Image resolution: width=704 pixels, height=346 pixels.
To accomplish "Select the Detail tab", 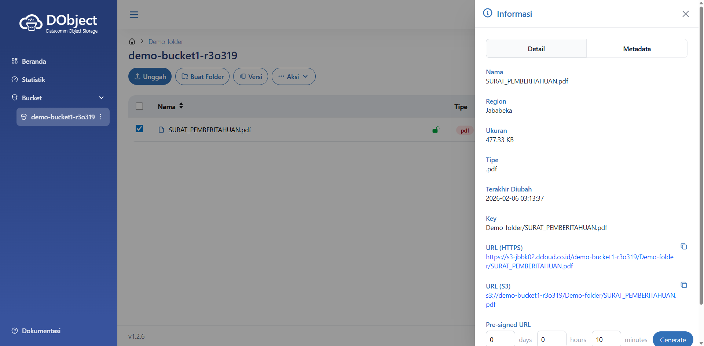I will (x=536, y=49).
